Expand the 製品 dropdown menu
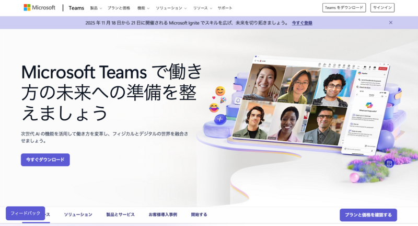The width and height of the screenshot is (418, 226). click(x=96, y=8)
